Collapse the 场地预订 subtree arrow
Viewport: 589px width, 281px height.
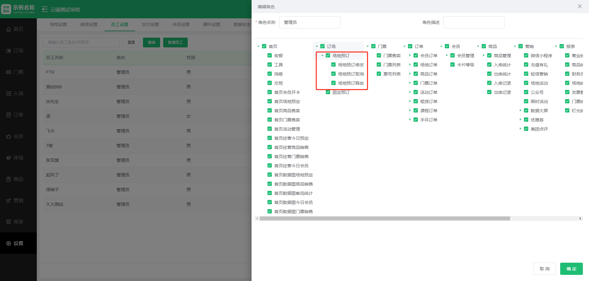coord(322,56)
